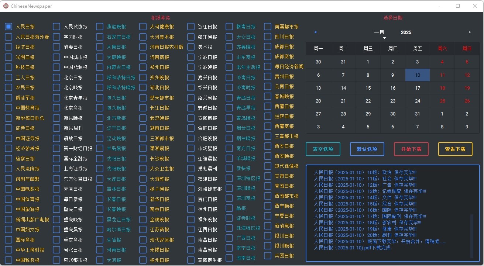Minimize the ChineseNewspaper window
Screen dimensions: 484x266
pos(441,6)
